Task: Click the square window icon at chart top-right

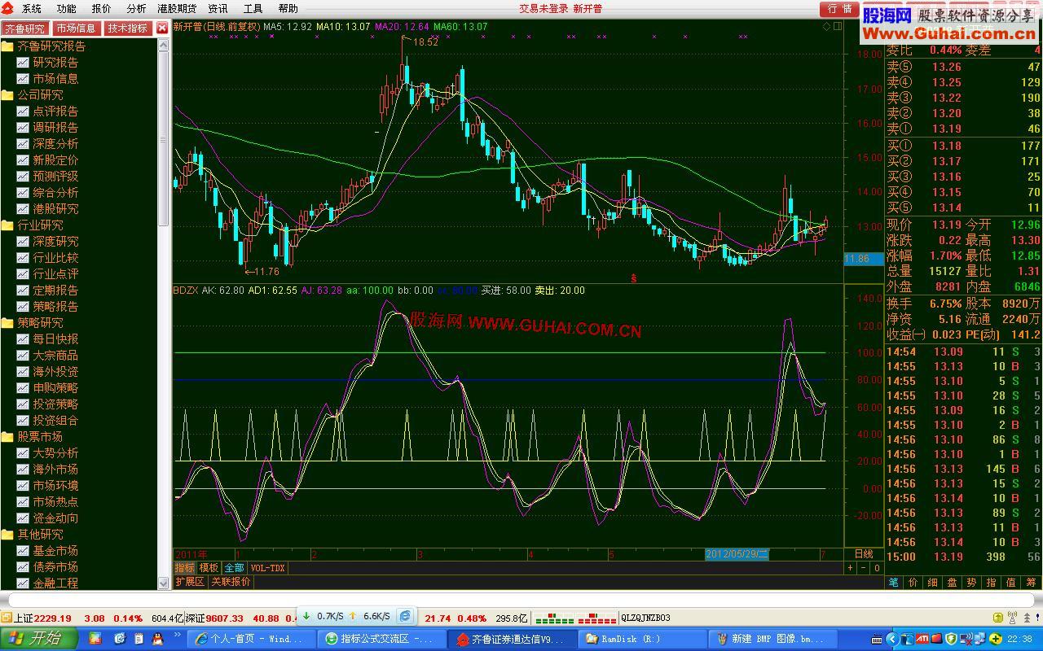Action: tap(837, 26)
